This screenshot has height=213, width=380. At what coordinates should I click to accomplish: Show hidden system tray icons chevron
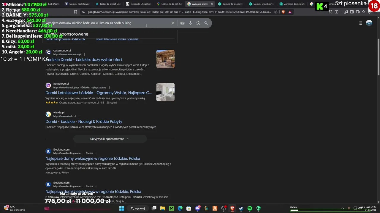coord(342,208)
